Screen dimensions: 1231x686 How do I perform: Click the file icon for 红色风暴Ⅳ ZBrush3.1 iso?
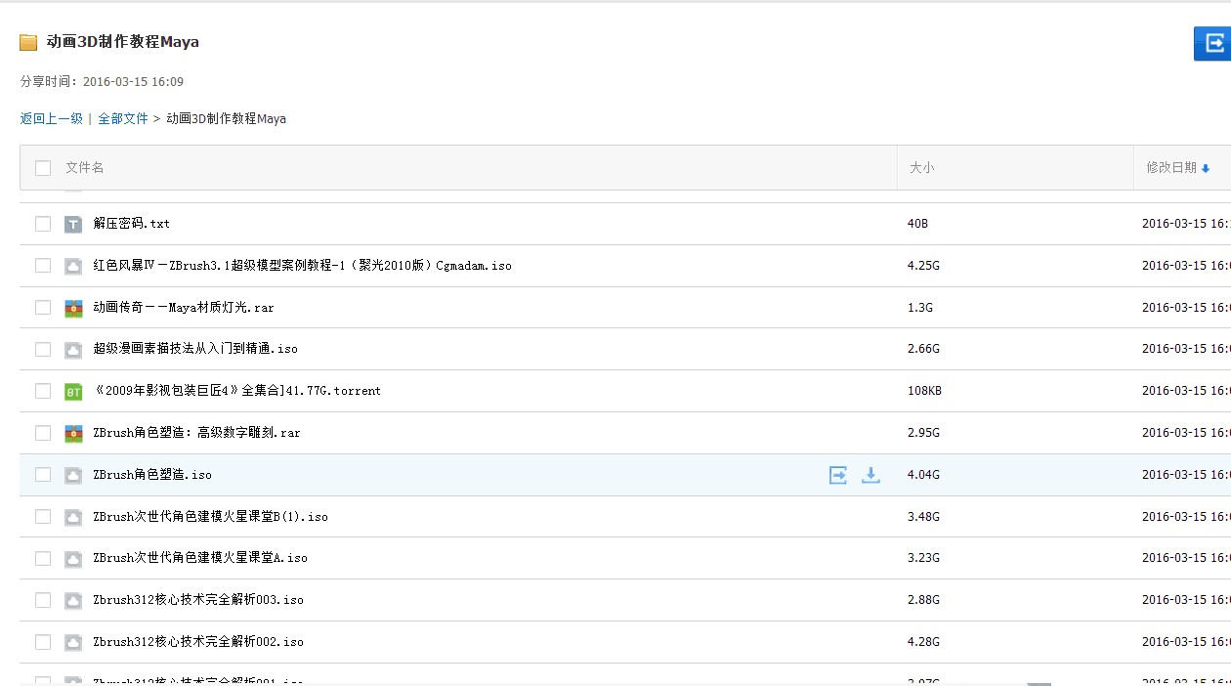pos(73,266)
